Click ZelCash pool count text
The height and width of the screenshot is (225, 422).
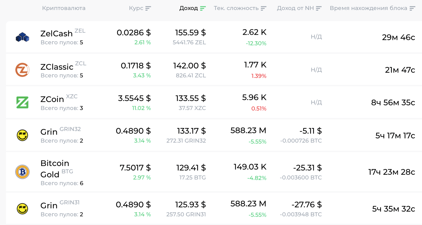(62, 43)
